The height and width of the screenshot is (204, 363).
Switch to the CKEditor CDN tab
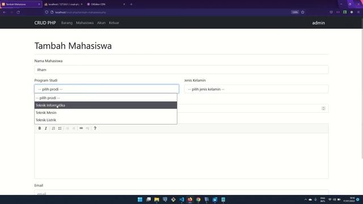click(106, 4)
